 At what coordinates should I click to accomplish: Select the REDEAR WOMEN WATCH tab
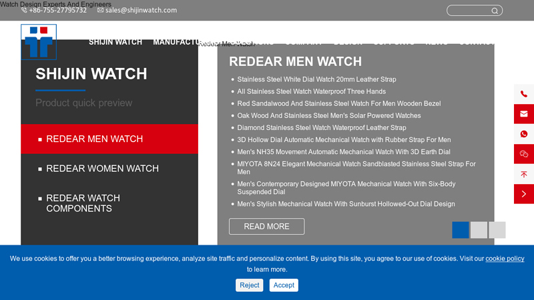(x=109, y=169)
